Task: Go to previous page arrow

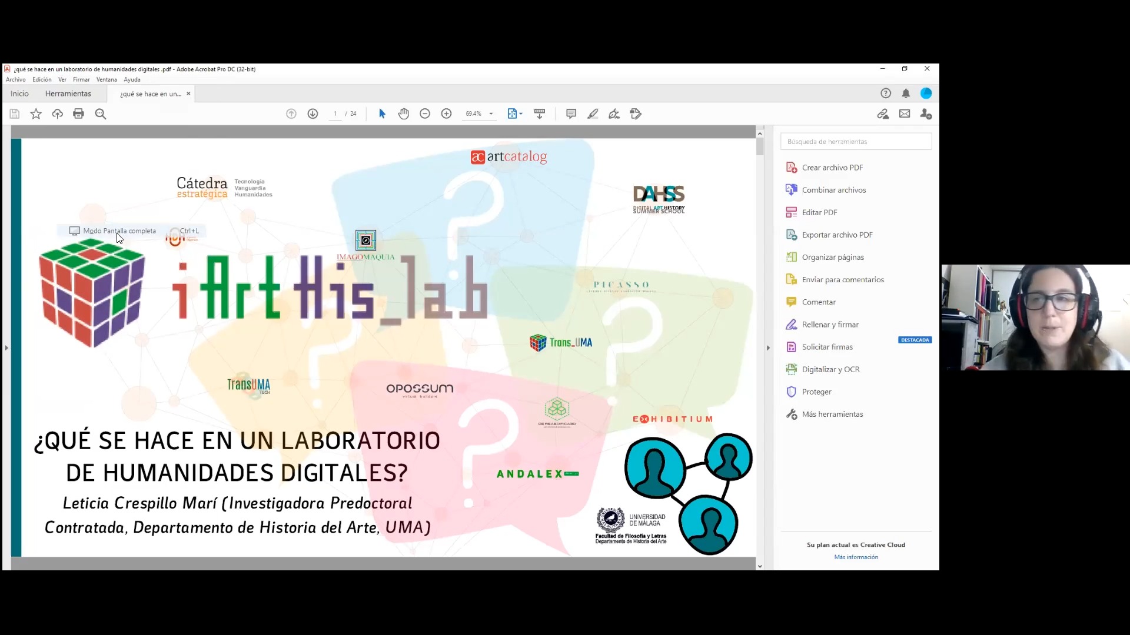Action: point(291,114)
